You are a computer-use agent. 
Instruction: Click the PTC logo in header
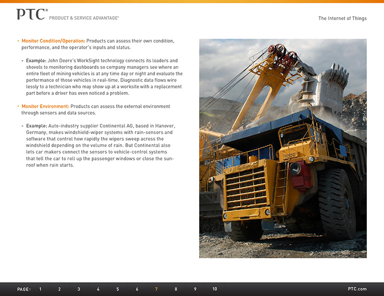pyautogui.click(x=31, y=15)
